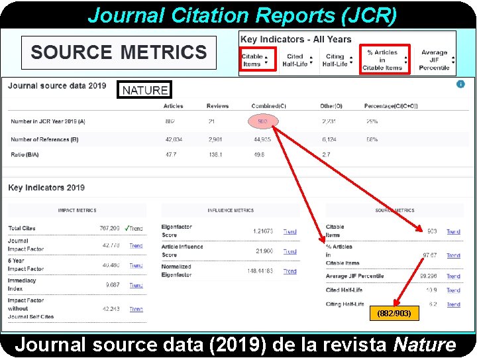Click the 767,209 Total Cites value
This screenshot has width=477, height=358.
click(x=109, y=228)
